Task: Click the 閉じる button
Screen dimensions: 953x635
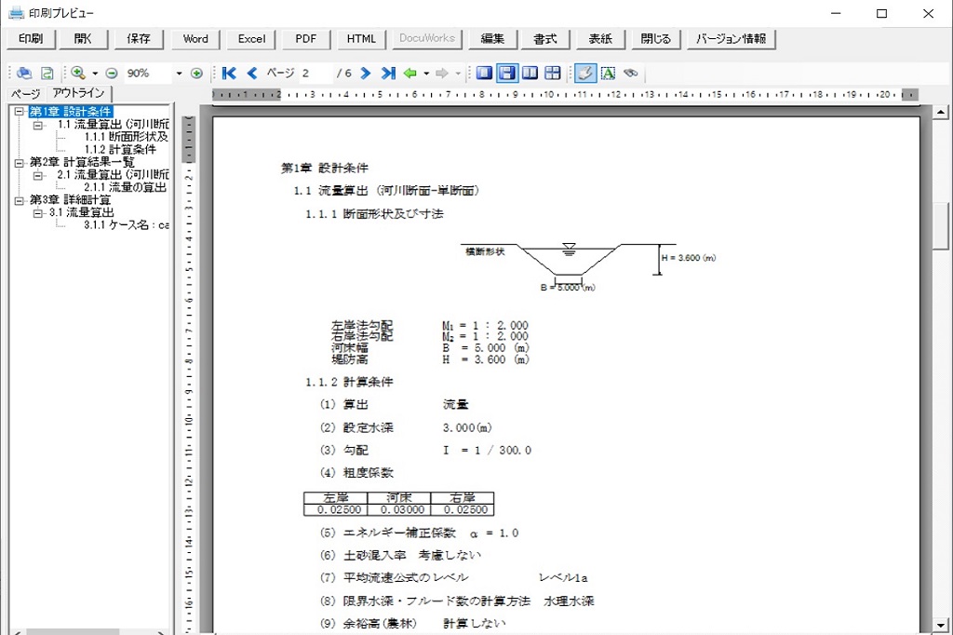Action: (x=656, y=39)
